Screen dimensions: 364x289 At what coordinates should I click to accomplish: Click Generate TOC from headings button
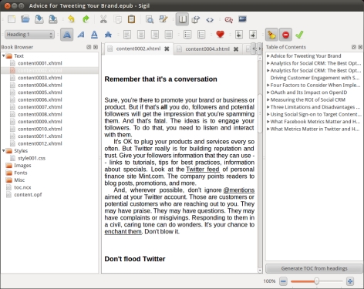tap(314, 268)
